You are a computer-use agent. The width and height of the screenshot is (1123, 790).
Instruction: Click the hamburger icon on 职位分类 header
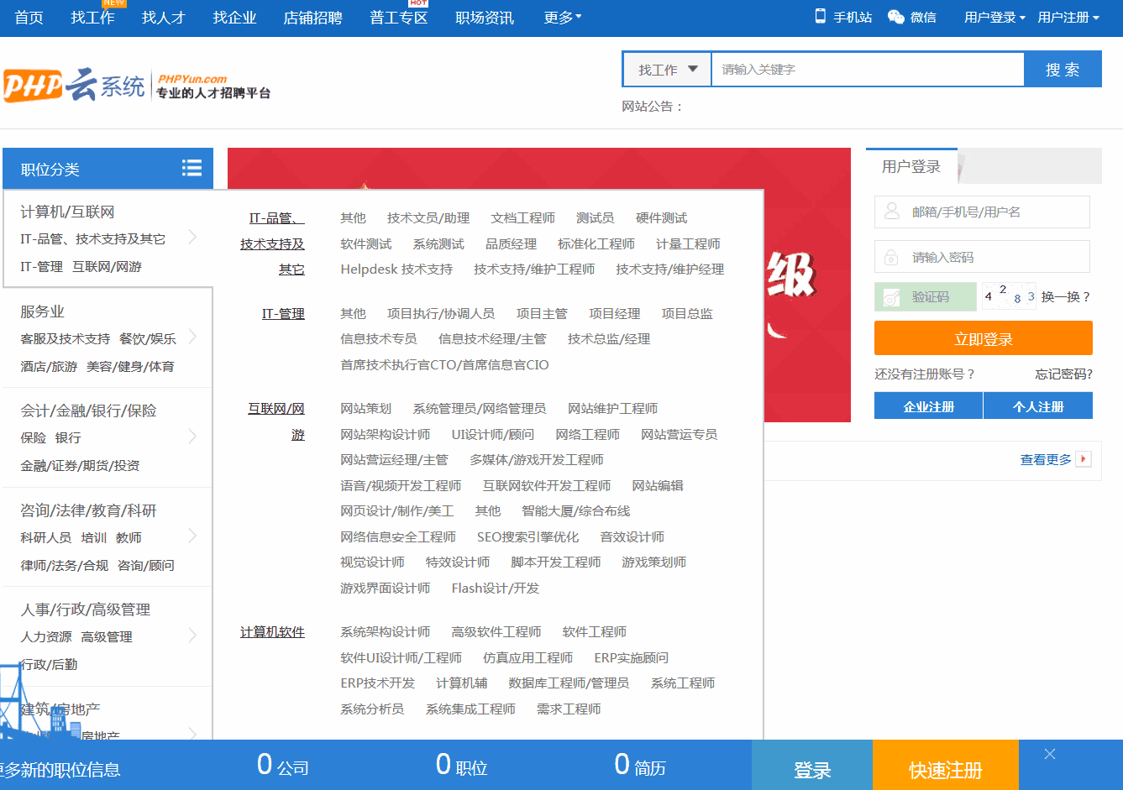pos(192,168)
